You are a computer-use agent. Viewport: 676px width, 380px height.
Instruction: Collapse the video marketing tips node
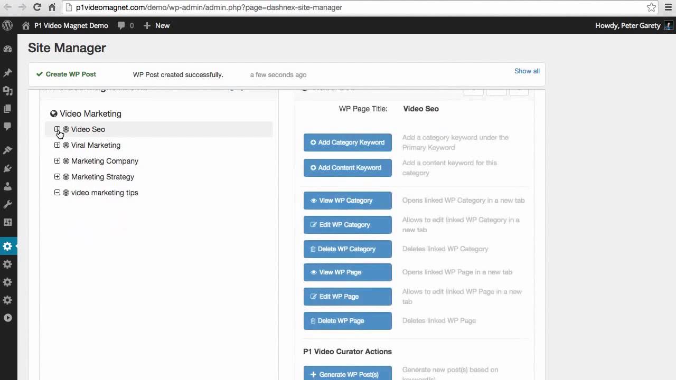click(x=57, y=193)
